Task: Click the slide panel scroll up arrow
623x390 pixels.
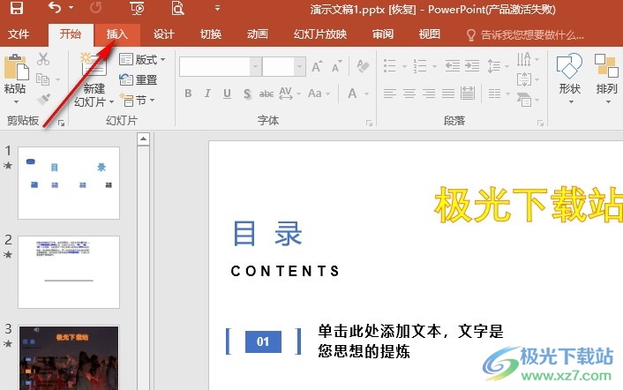Action: click(144, 139)
